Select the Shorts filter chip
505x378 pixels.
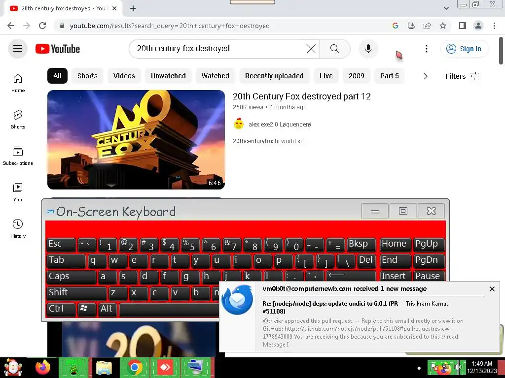87,76
